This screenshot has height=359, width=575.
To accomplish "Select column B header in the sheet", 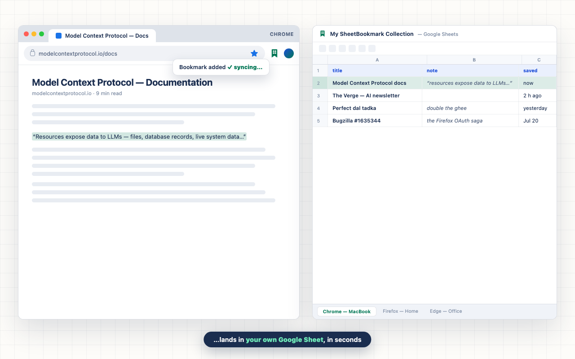I will [474, 60].
